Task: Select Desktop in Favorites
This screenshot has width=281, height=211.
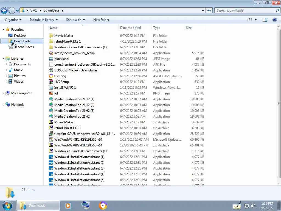Action: click(x=20, y=35)
